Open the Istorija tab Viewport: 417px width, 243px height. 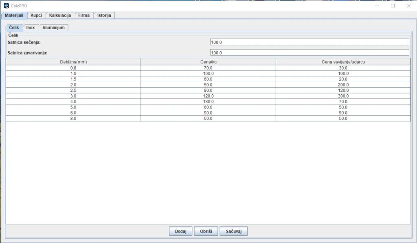coord(104,15)
